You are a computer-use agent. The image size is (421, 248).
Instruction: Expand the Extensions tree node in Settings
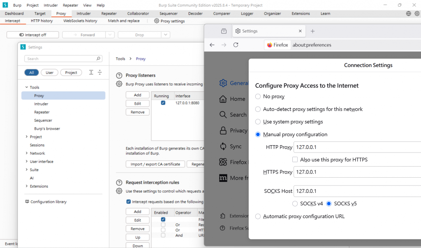point(27,186)
